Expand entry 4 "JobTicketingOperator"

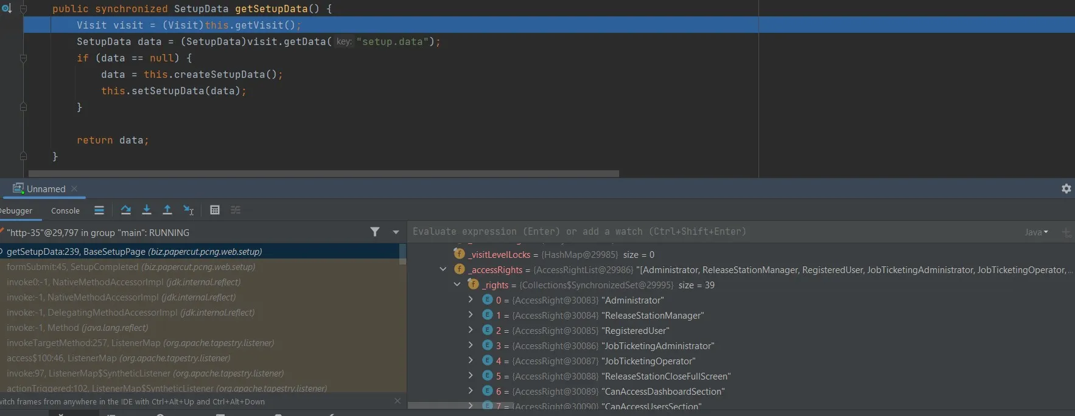(x=471, y=361)
